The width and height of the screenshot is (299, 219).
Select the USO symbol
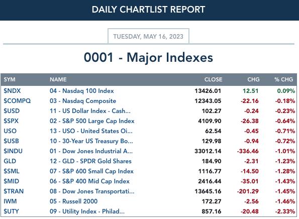[10, 131]
